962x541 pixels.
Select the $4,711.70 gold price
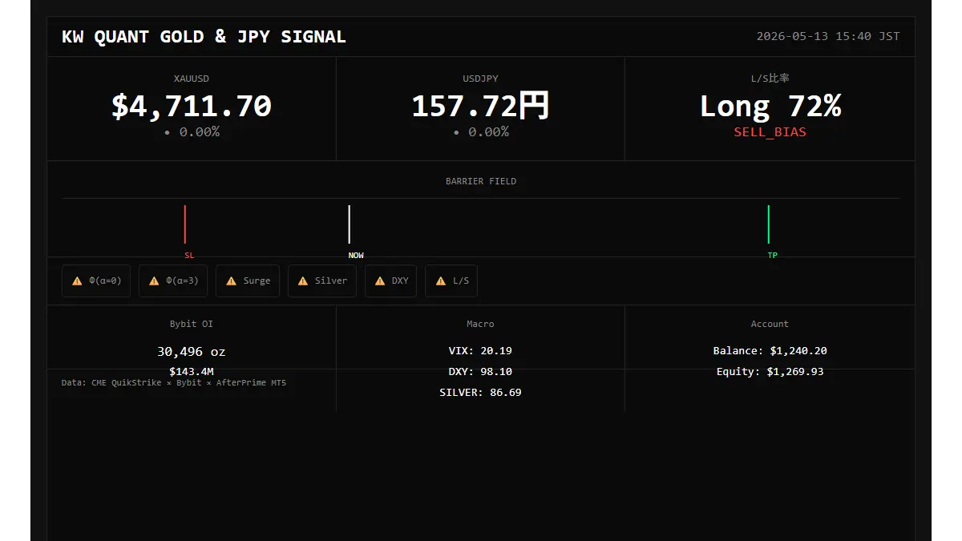tap(192, 106)
